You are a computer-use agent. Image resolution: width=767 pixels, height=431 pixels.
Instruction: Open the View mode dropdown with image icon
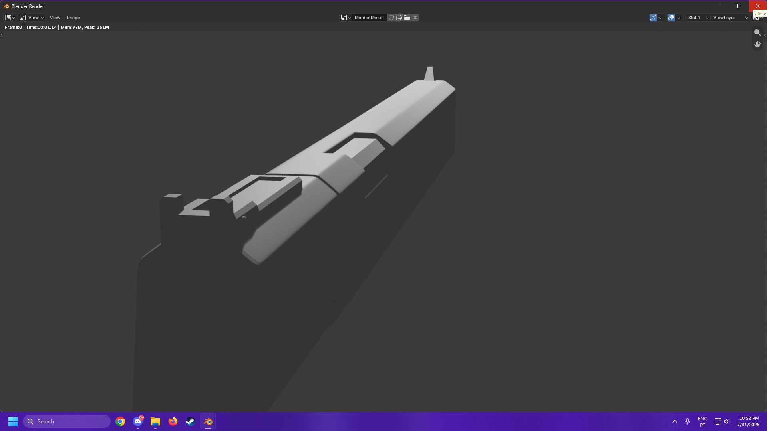[32, 18]
